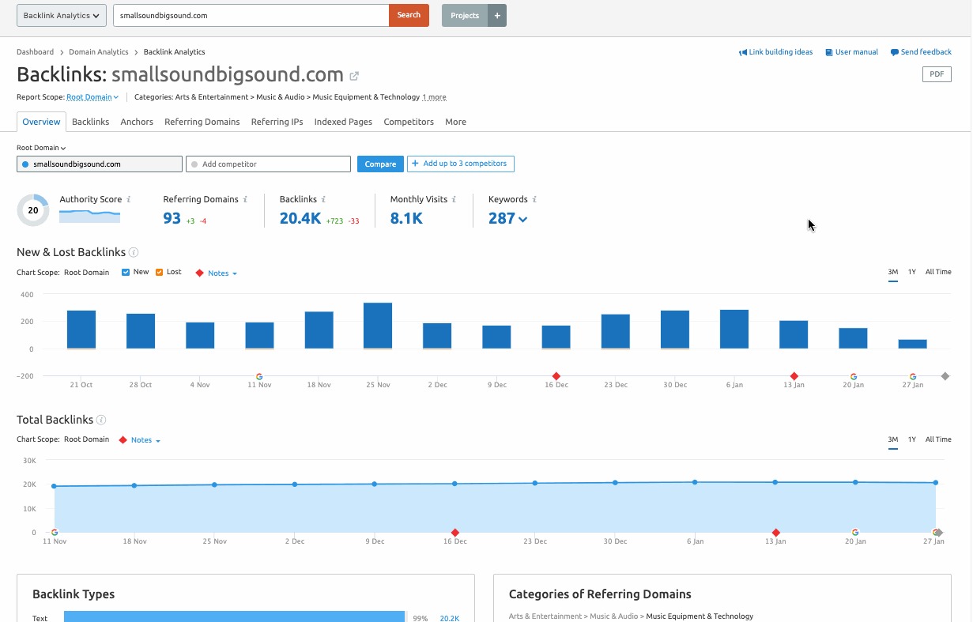Click the Authority Score info icon
This screenshot has width=973, height=622.
click(x=129, y=200)
